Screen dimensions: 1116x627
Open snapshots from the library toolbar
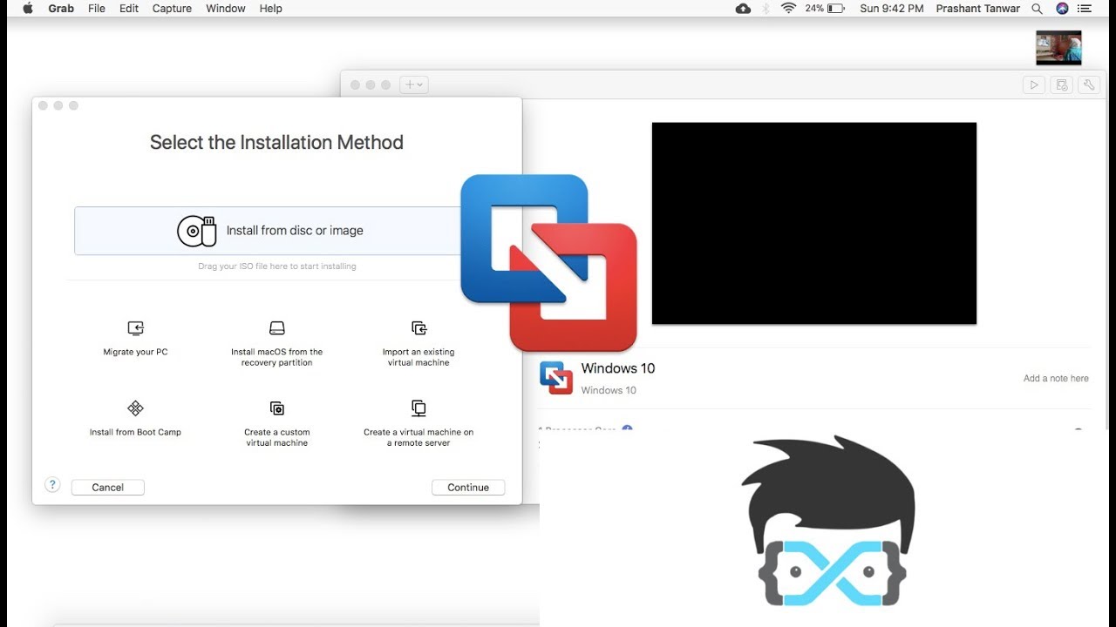pyautogui.click(x=1061, y=84)
